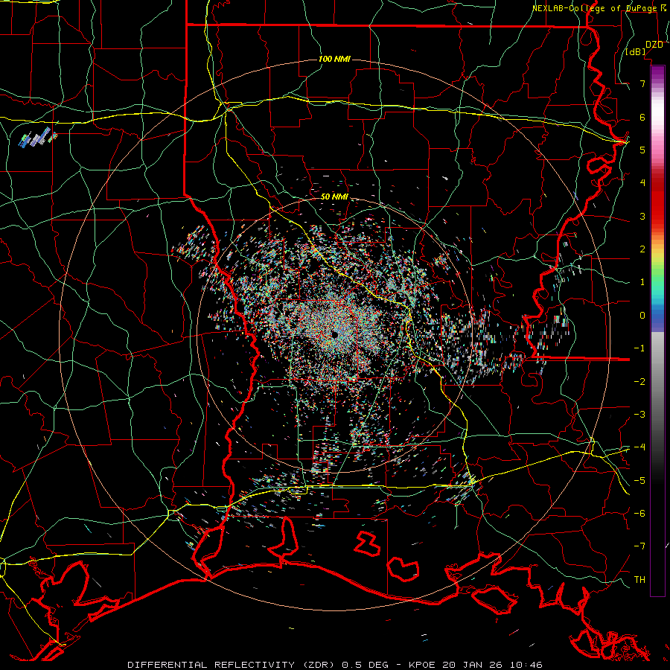Pick the 2 dB scale value
Viewport: 670px width, 670px height.
642,249
